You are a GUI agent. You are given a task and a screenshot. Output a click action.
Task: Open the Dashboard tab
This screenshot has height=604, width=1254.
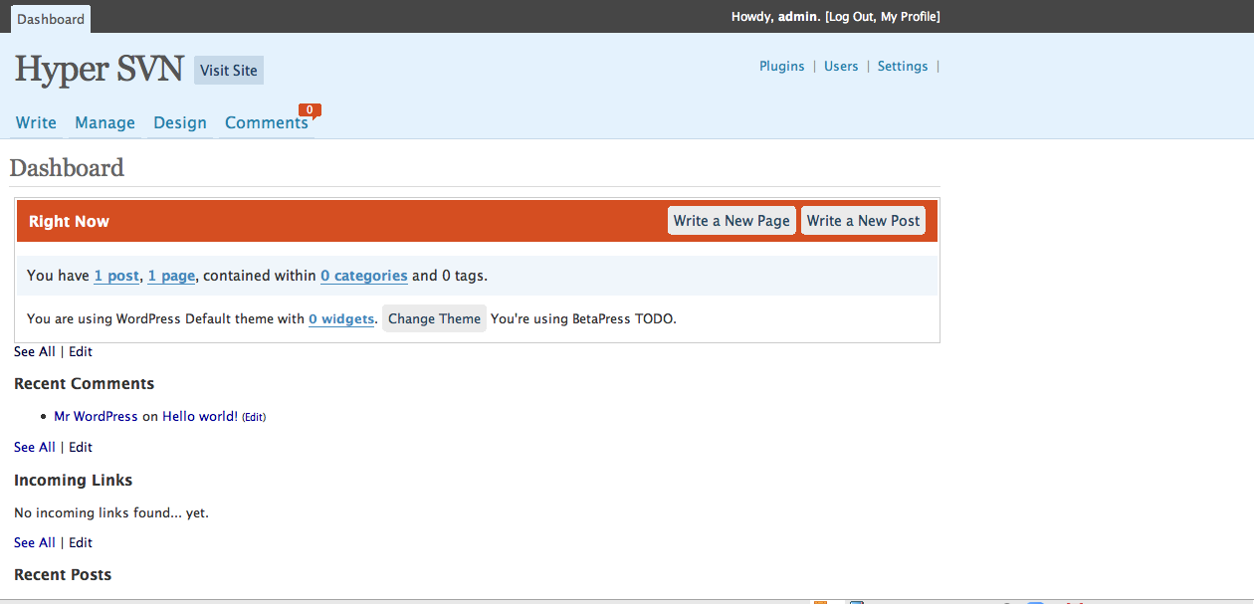pos(51,19)
